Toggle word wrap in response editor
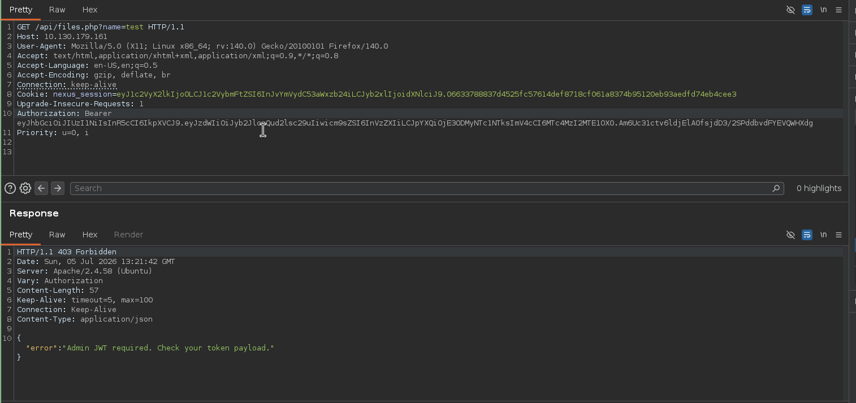The width and height of the screenshot is (856, 403). click(x=807, y=235)
